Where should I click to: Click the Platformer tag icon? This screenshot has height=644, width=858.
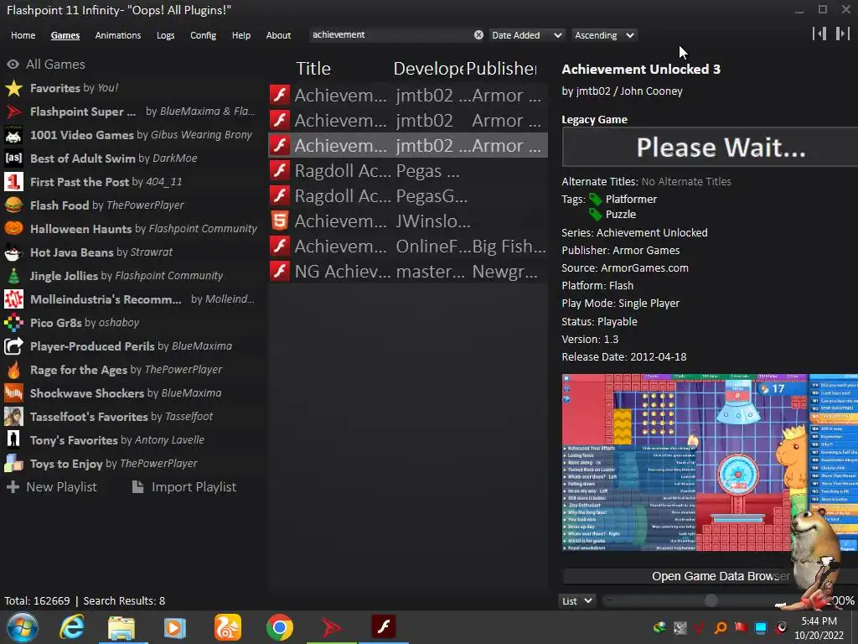click(x=596, y=200)
